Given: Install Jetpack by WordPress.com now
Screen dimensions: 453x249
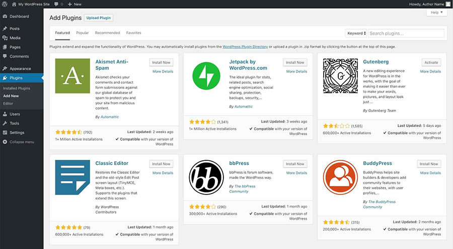Looking at the screenshot, I should point(295,63).
